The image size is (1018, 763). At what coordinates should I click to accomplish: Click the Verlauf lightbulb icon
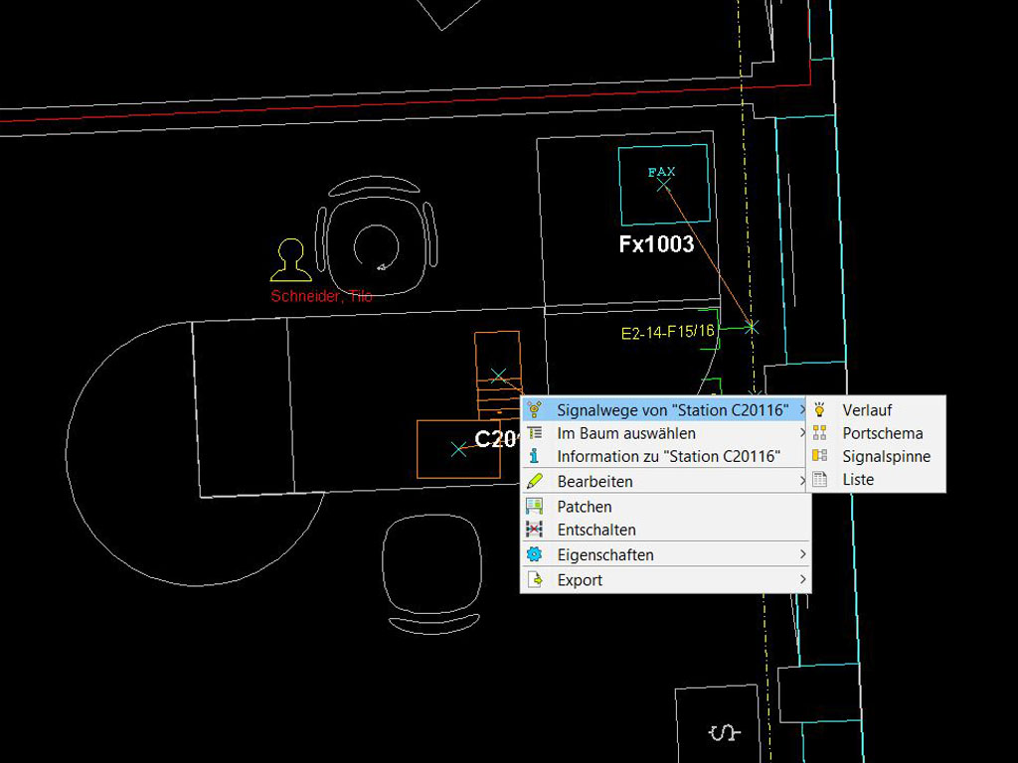tap(820, 409)
